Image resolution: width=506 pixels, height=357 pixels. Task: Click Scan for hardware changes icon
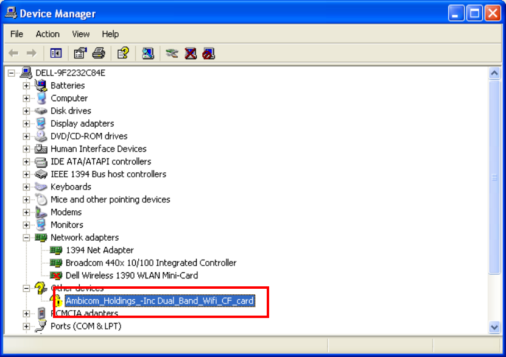tap(148, 53)
